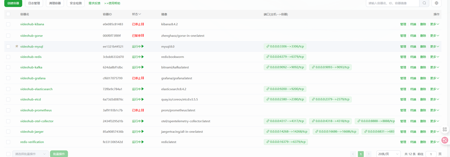450x157 pixels.
Task: Open port link 2380 for etcd
Action: pos(285,99)
